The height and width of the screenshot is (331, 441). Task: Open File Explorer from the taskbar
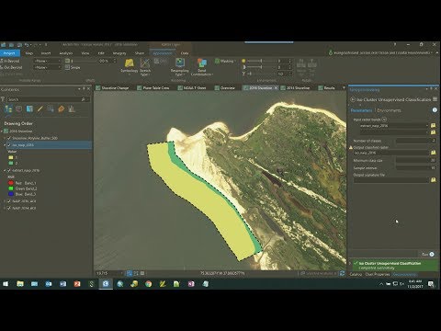[20, 284]
